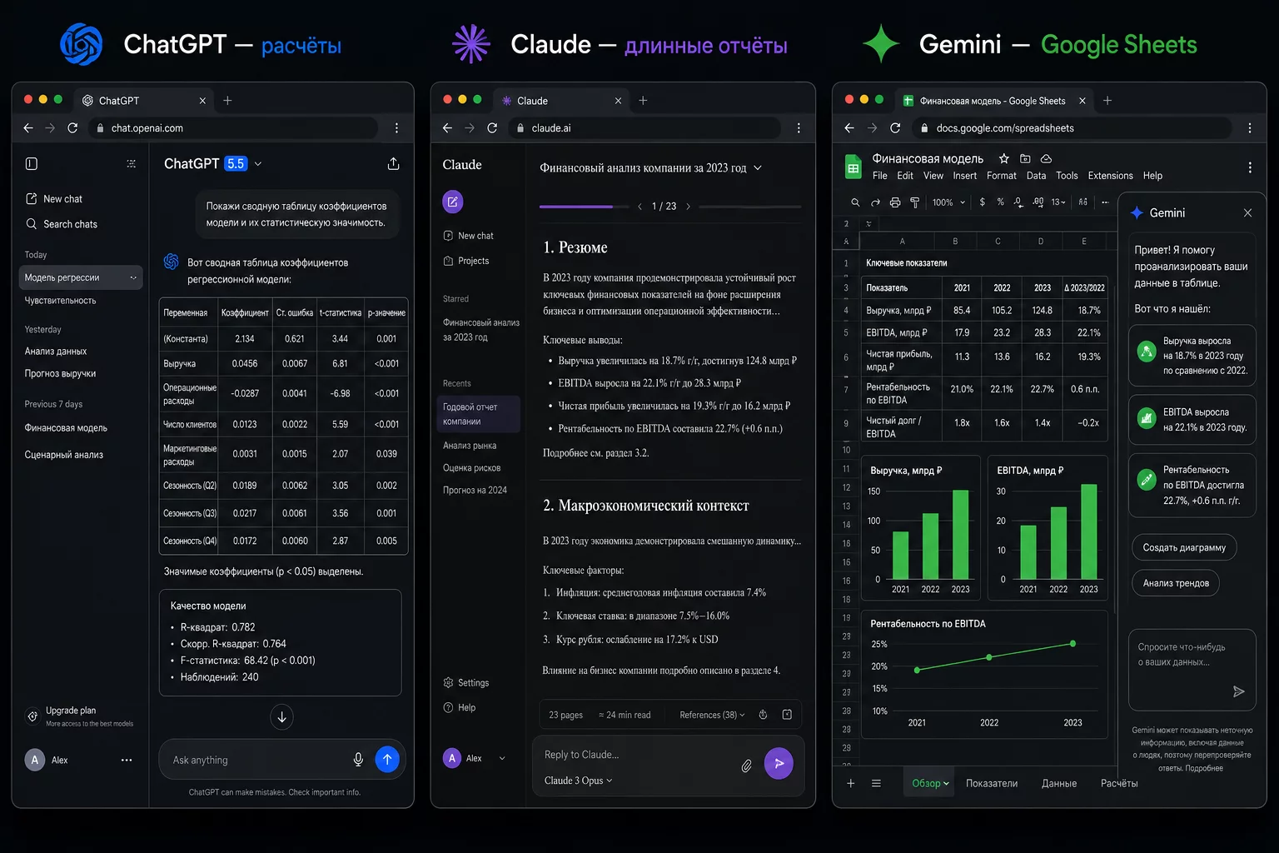The image size is (1279, 853).
Task: Attach a file with Claude's paperclip icon
Action: pyautogui.click(x=747, y=765)
